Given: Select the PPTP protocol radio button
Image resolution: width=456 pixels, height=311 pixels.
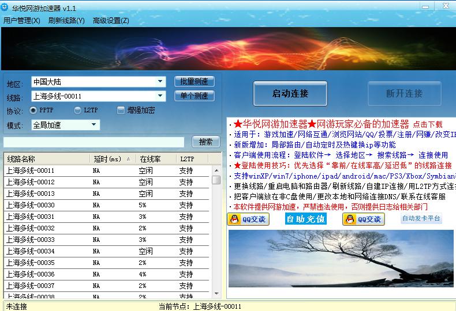Looking at the screenshot, I should [x=33, y=110].
